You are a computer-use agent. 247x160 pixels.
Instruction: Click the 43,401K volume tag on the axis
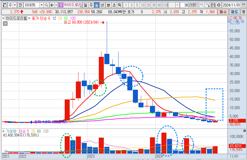coord(237,146)
